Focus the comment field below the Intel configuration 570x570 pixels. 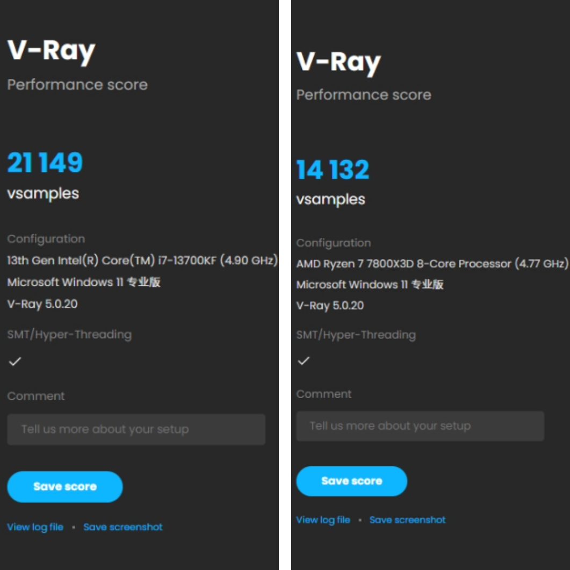[136, 429]
